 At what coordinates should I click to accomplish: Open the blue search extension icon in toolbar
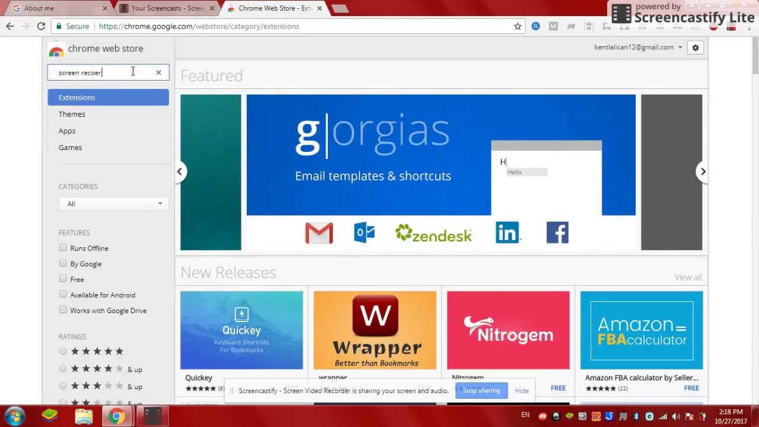tap(535, 26)
